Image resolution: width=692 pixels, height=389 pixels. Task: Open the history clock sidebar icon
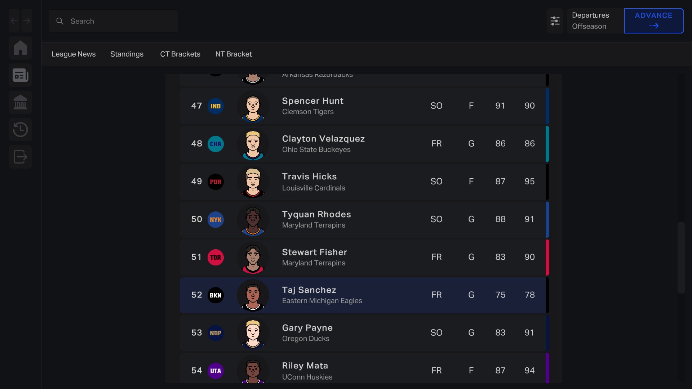point(21,129)
